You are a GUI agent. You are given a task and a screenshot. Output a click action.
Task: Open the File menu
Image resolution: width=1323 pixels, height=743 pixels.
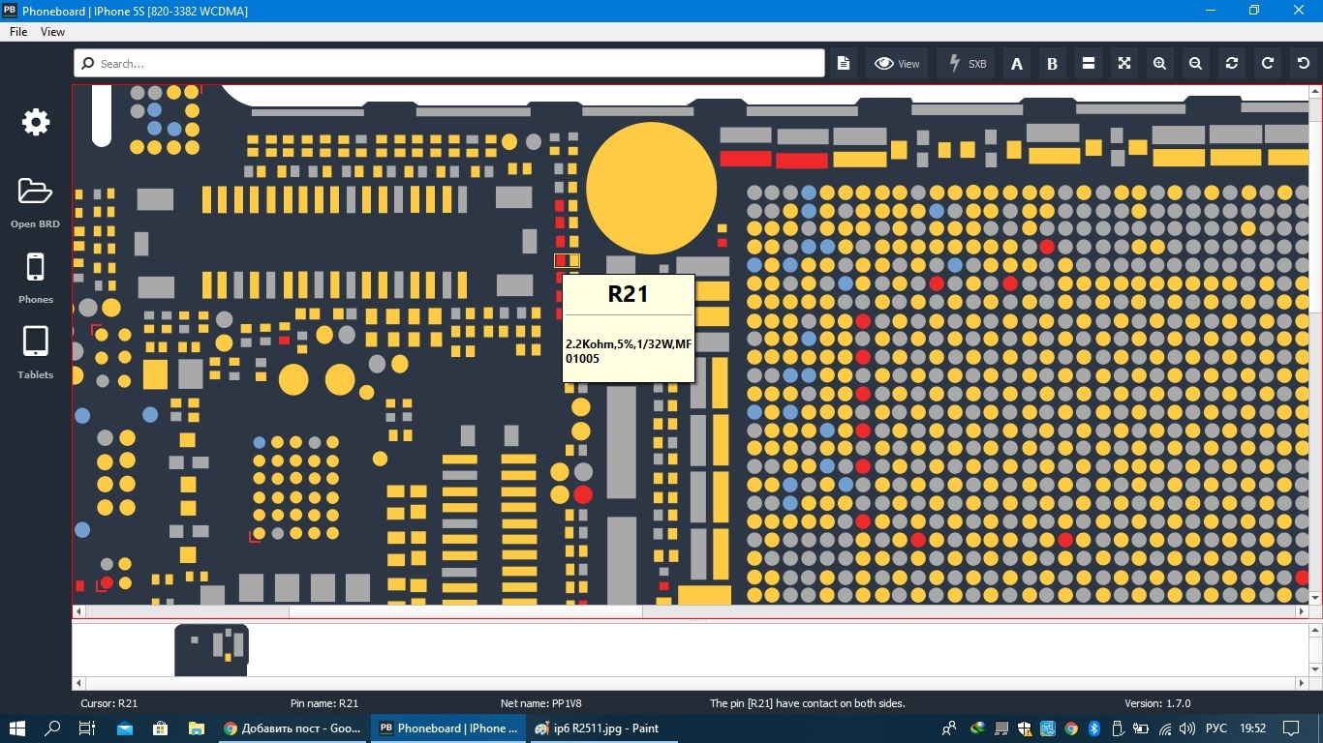[18, 32]
